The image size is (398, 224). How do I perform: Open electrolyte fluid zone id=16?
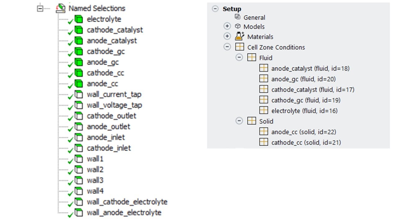pos(304,111)
